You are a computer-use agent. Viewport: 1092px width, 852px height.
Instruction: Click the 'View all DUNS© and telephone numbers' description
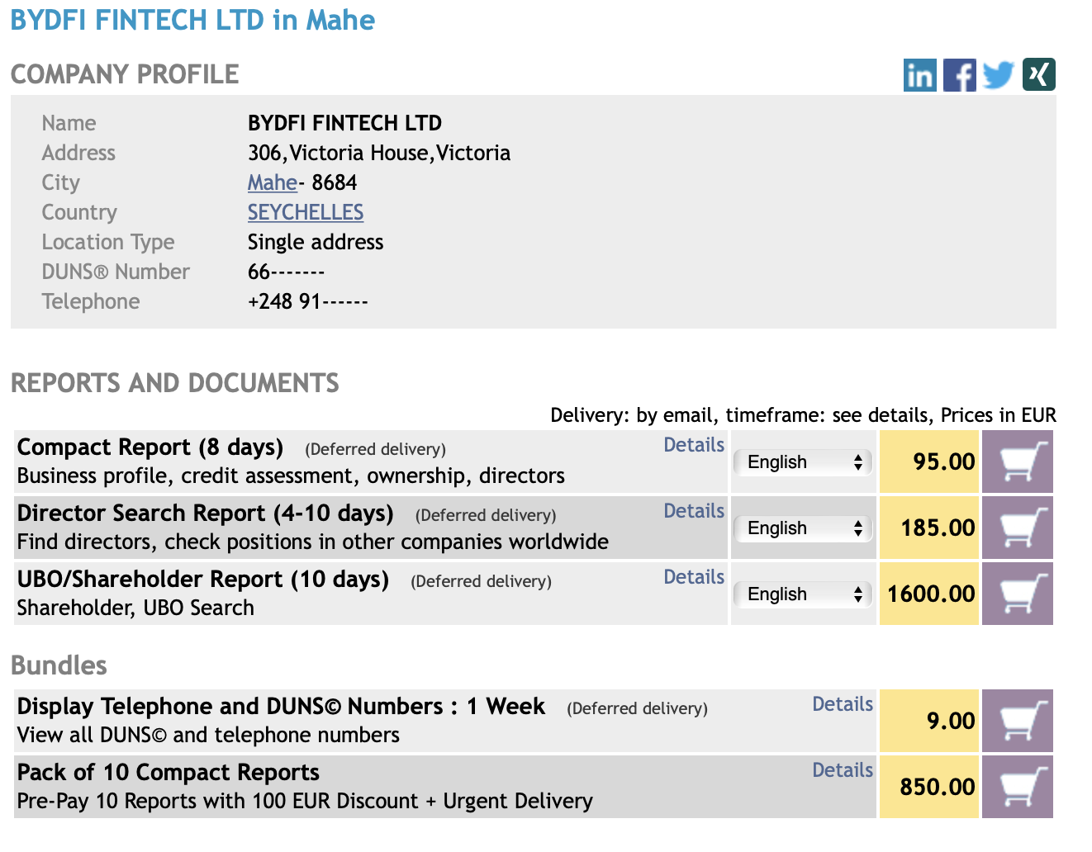click(x=208, y=735)
